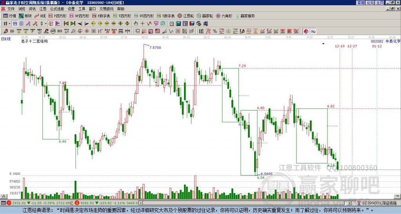The height and width of the screenshot is (214, 401).
Task: Launch the 赢家轮 winner wheel
Action: click(x=205, y=16)
